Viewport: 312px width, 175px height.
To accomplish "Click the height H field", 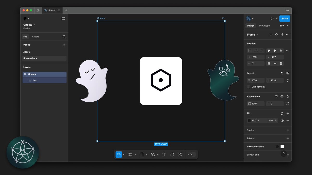I will 275,80.
